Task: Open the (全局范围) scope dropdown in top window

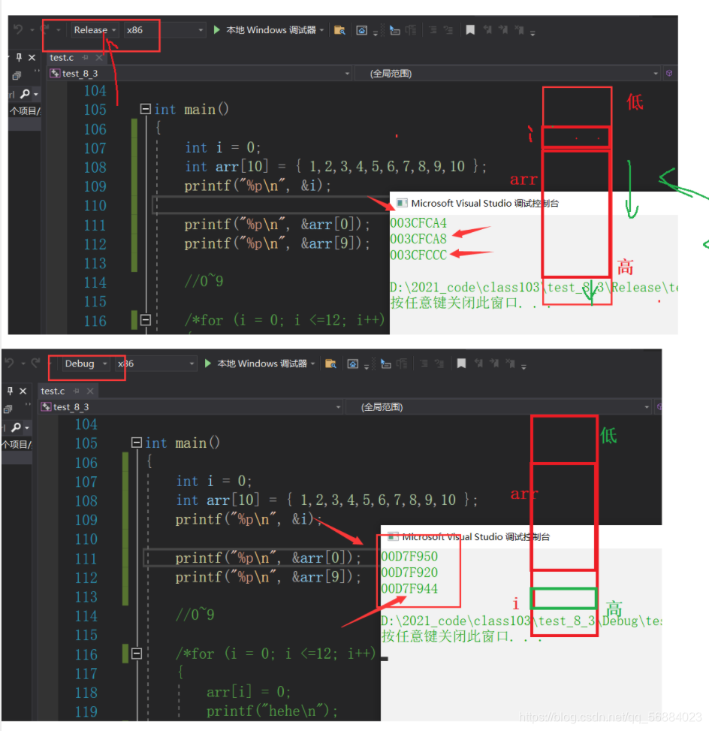Action: (x=508, y=73)
